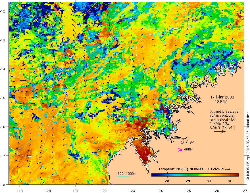Screen dimensions: 250x193
Task: Click the '0.5m/s (1kt 24h)' text
Action: (x=223, y=127)
